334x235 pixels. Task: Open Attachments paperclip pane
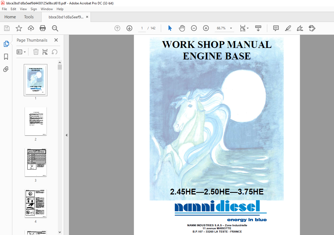coord(6,69)
